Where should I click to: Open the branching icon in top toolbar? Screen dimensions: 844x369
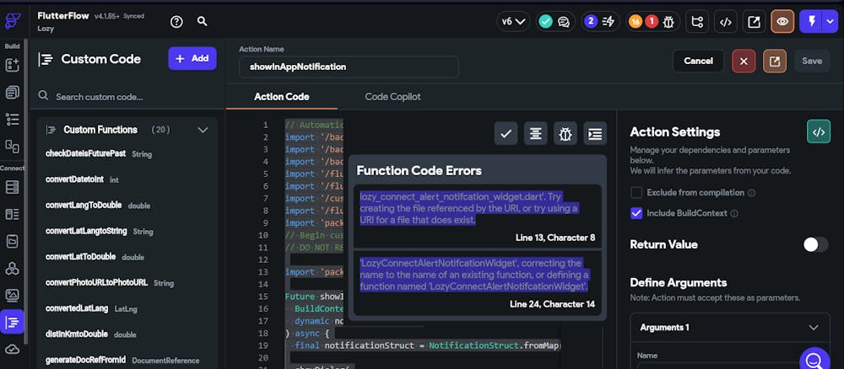coord(697,22)
